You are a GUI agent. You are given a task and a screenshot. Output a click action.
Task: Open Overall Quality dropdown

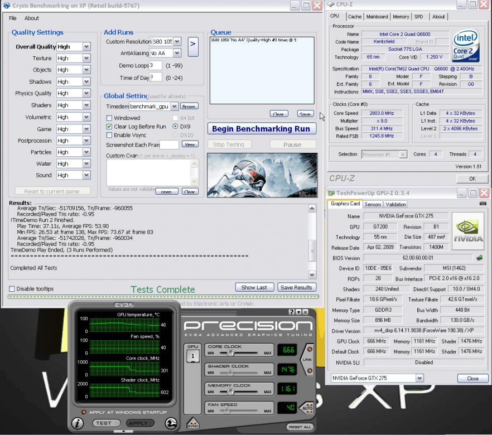coord(86,47)
